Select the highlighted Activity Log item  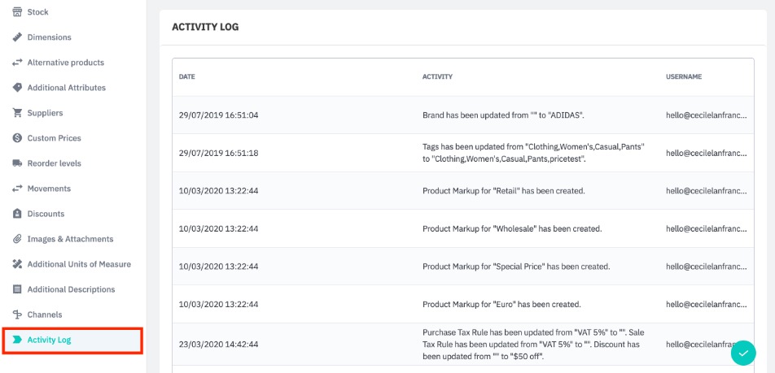[x=49, y=340]
